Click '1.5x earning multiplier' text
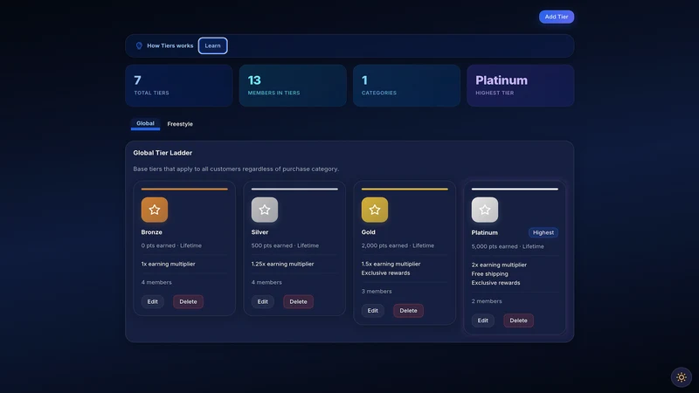The height and width of the screenshot is (393, 699). coord(391,264)
